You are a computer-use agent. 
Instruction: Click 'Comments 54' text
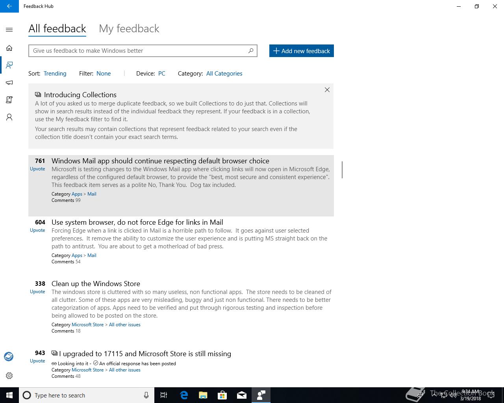[x=66, y=262]
